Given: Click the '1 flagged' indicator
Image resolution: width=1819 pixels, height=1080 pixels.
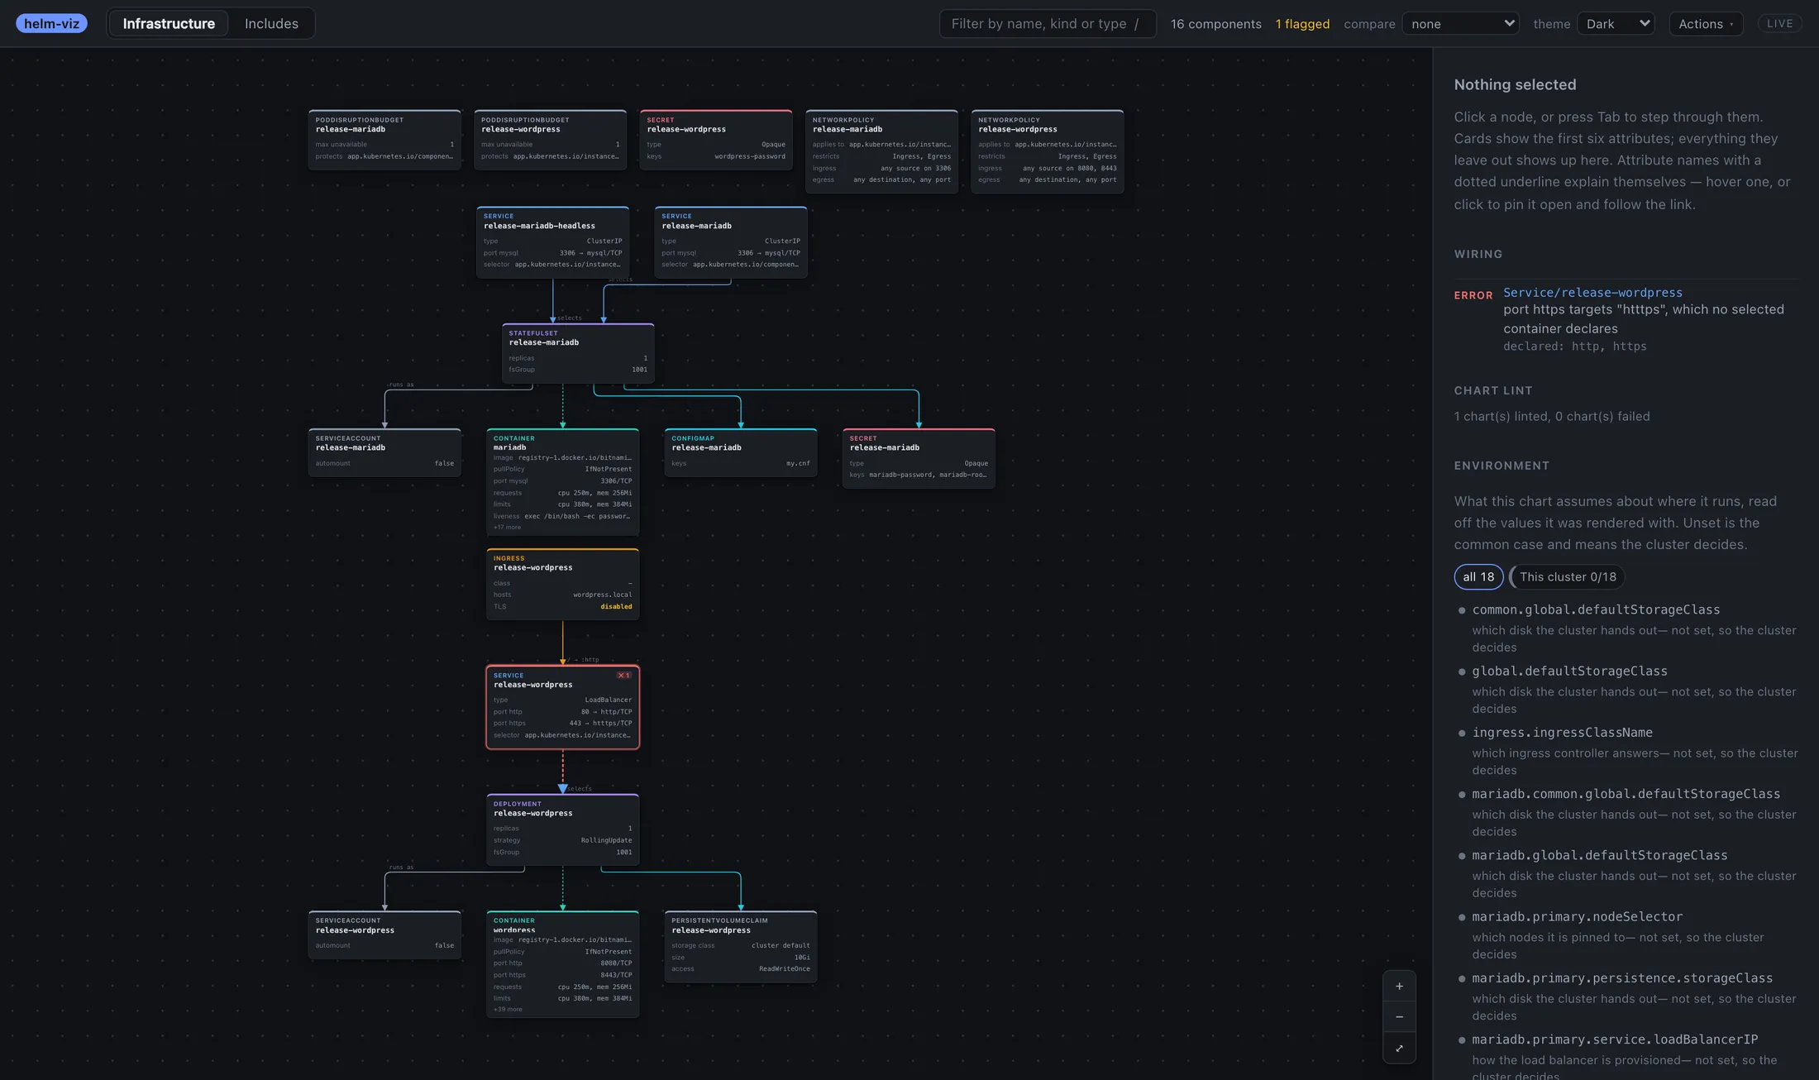Looking at the screenshot, I should pyautogui.click(x=1302, y=24).
